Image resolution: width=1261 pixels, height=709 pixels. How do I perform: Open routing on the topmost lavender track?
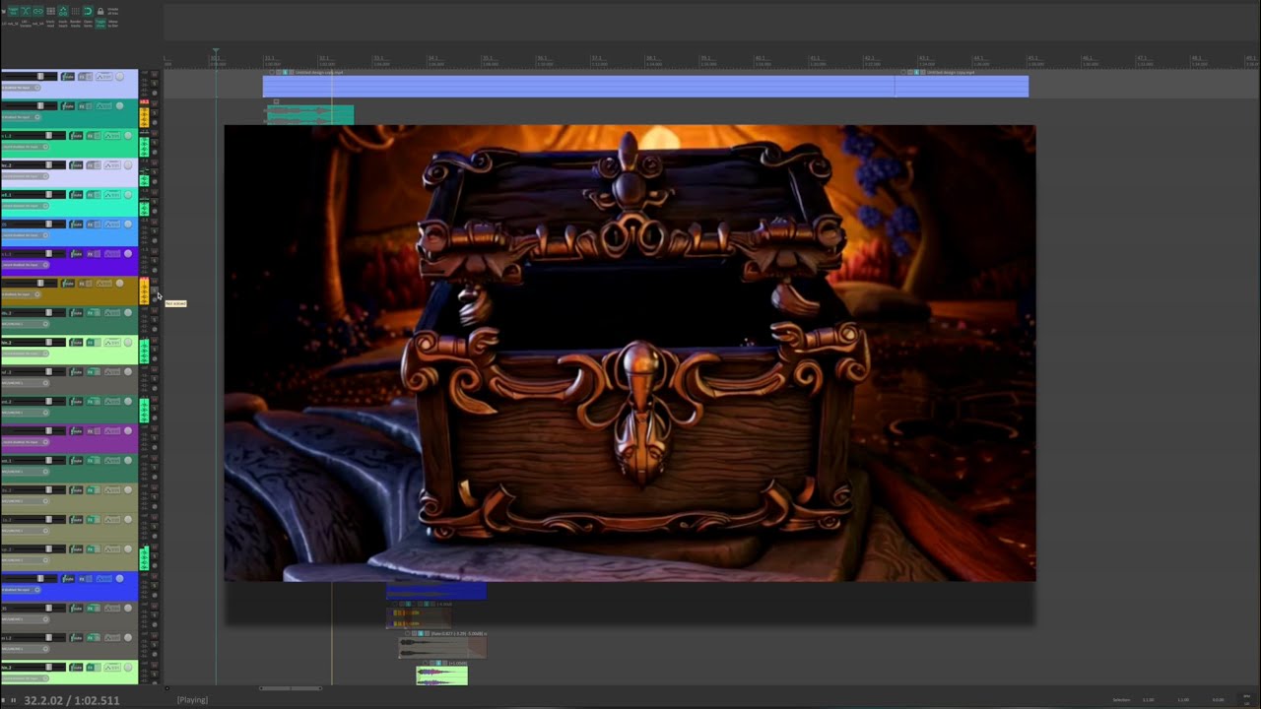[68, 77]
